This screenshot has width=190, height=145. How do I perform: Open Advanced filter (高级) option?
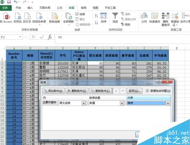pyautogui.click(x=125, y=24)
